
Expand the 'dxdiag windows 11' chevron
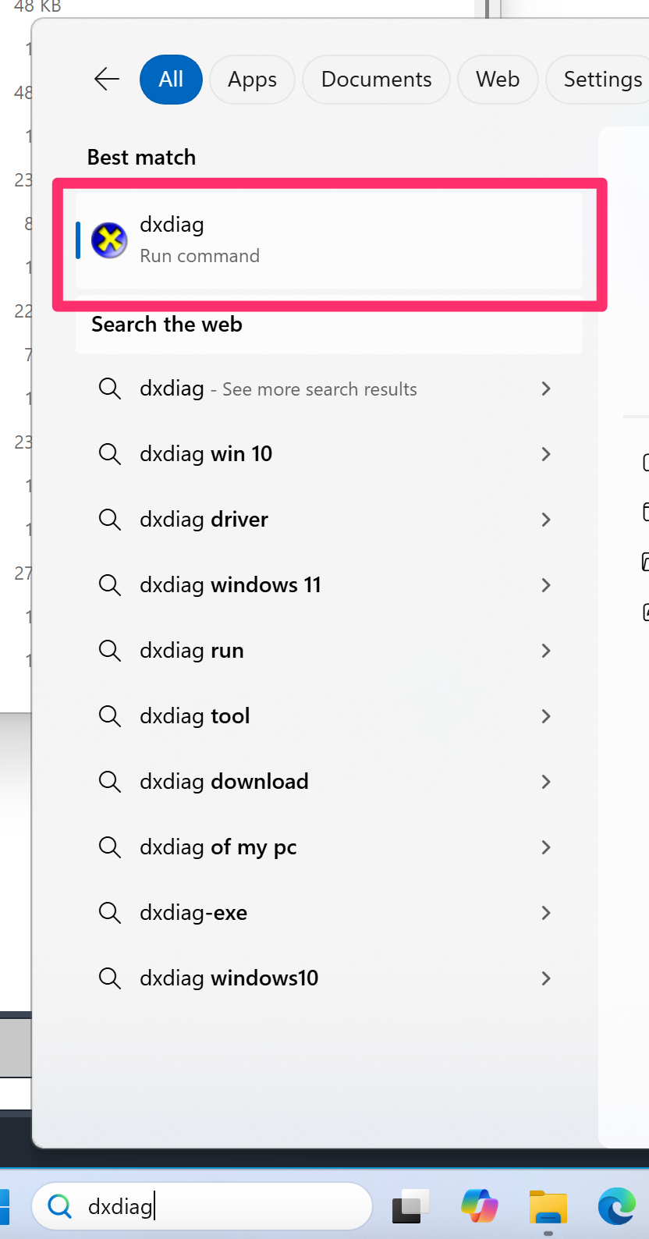tap(546, 585)
